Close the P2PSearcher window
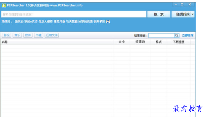This screenshot has width=205, height=117. click(x=190, y=4)
